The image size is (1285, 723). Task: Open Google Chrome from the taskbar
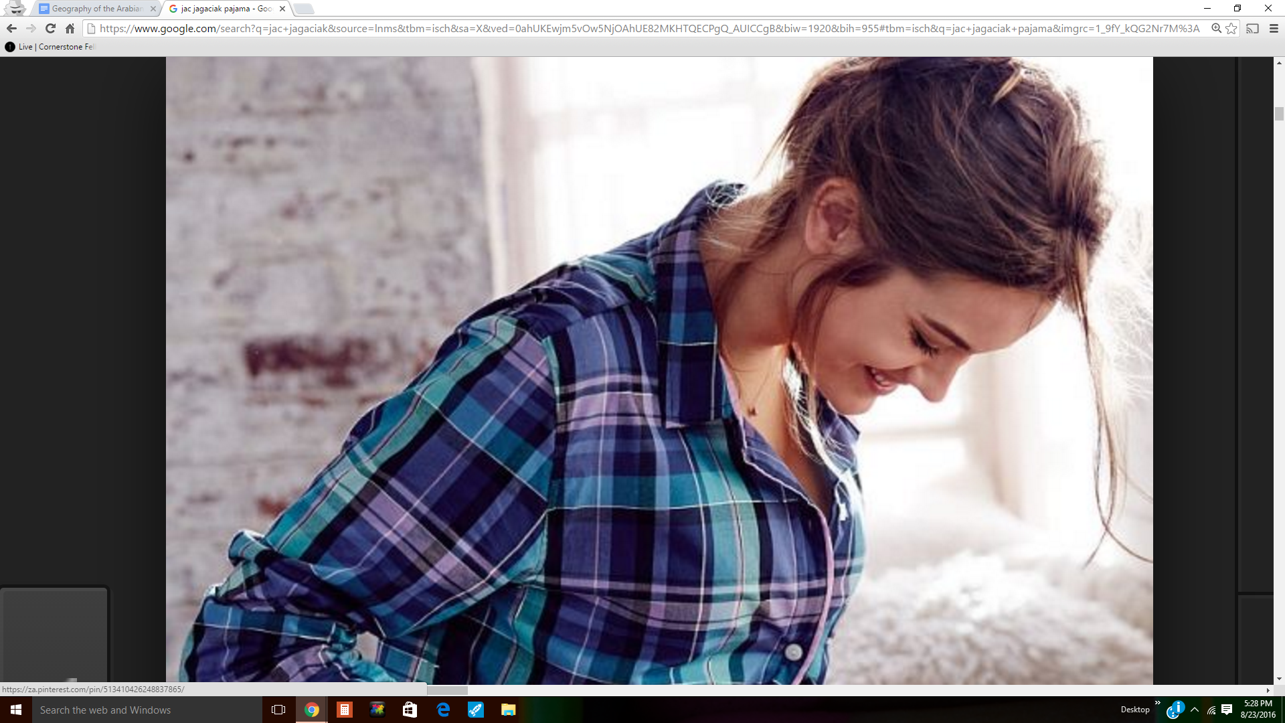[312, 710]
